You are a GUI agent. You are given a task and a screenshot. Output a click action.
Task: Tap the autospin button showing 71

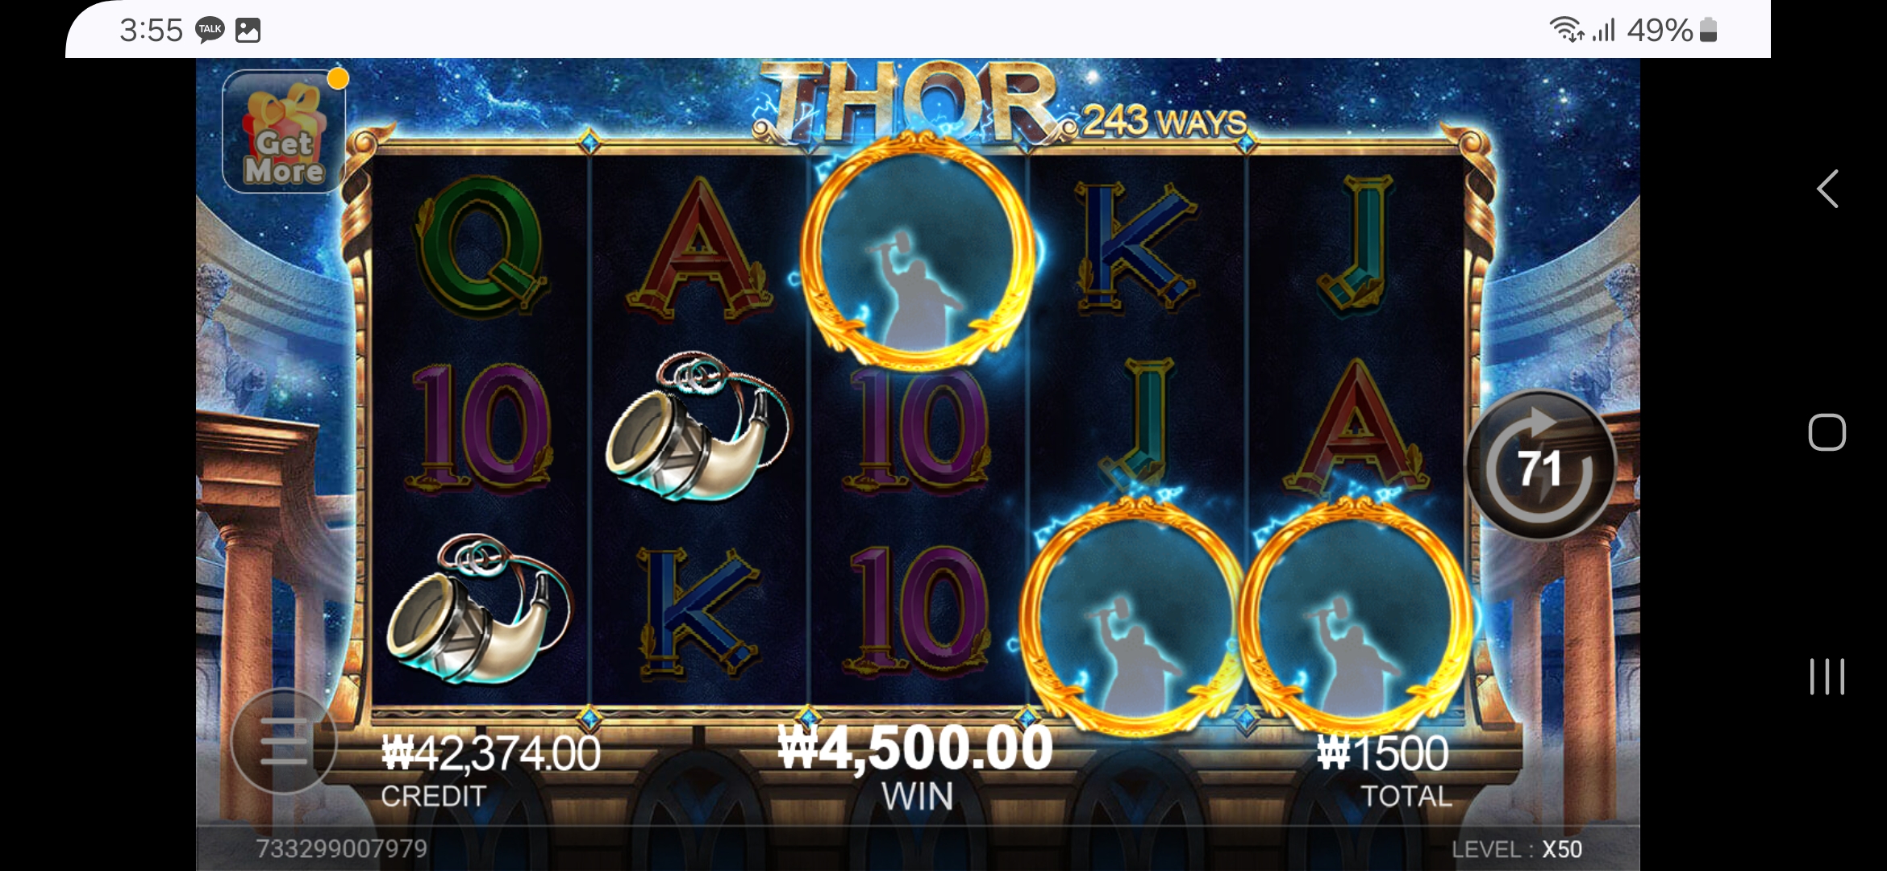click(1540, 465)
